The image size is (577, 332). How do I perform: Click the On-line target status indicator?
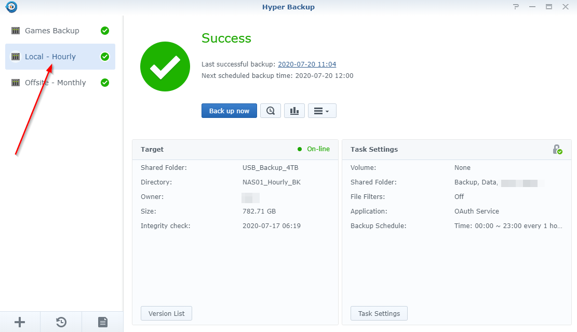(x=314, y=149)
